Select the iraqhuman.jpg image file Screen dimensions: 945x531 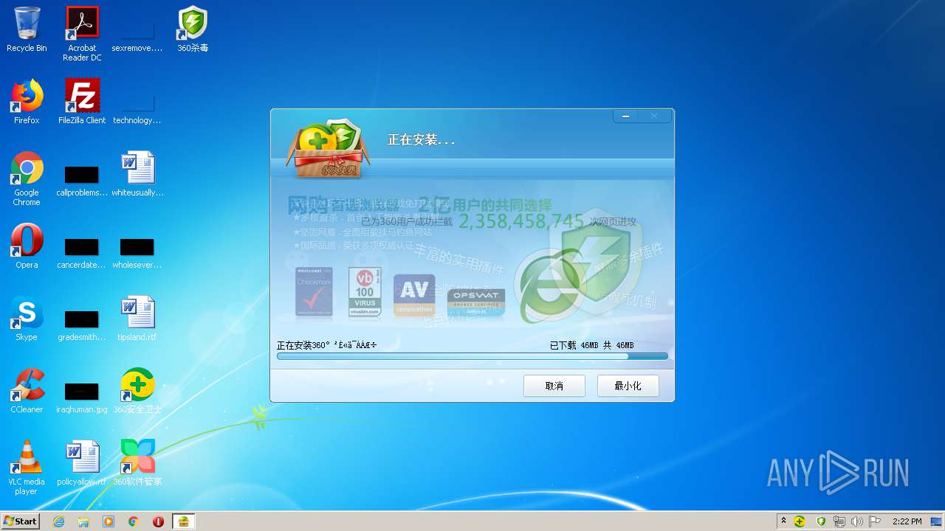82,398
